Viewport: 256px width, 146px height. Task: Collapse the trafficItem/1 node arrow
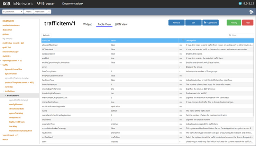click(6, 96)
